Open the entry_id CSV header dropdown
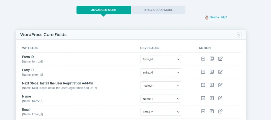Screen dimensions: 271x120 [x=161, y=72]
